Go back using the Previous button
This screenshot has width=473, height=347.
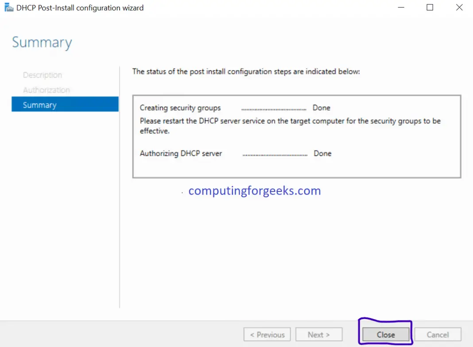click(x=267, y=334)
